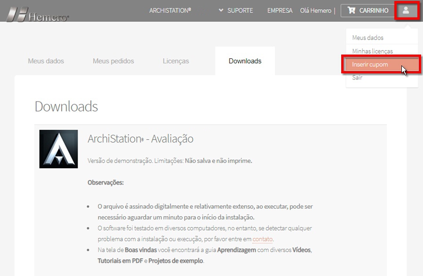
Task: Switch to the Meus dados tab
Action: pyautogui.click(x=46, y=61)
